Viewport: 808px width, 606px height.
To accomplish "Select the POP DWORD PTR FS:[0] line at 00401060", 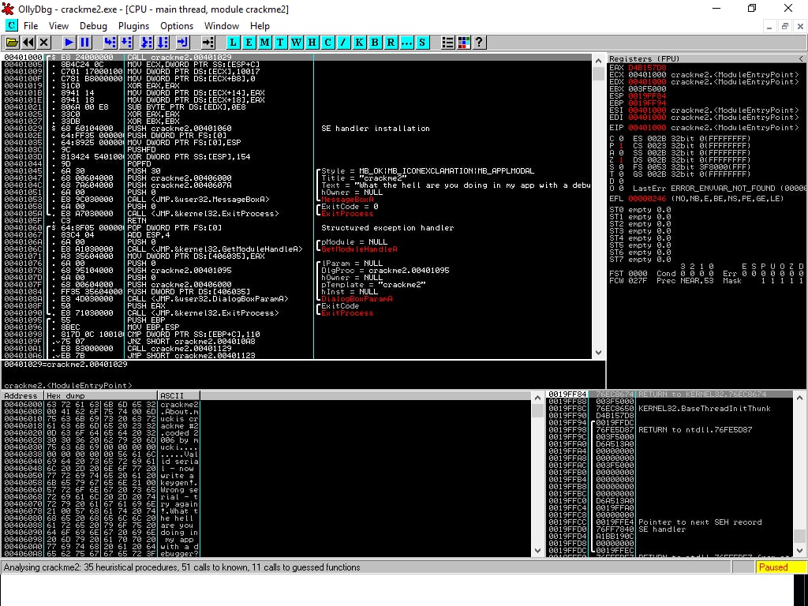I will 297,228.
